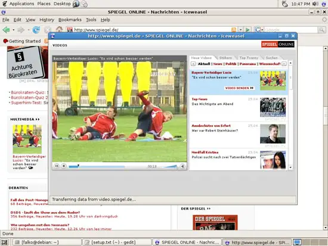Click the volume speaker icon in the top panel
328x246 pixels.
pos(314,4)
